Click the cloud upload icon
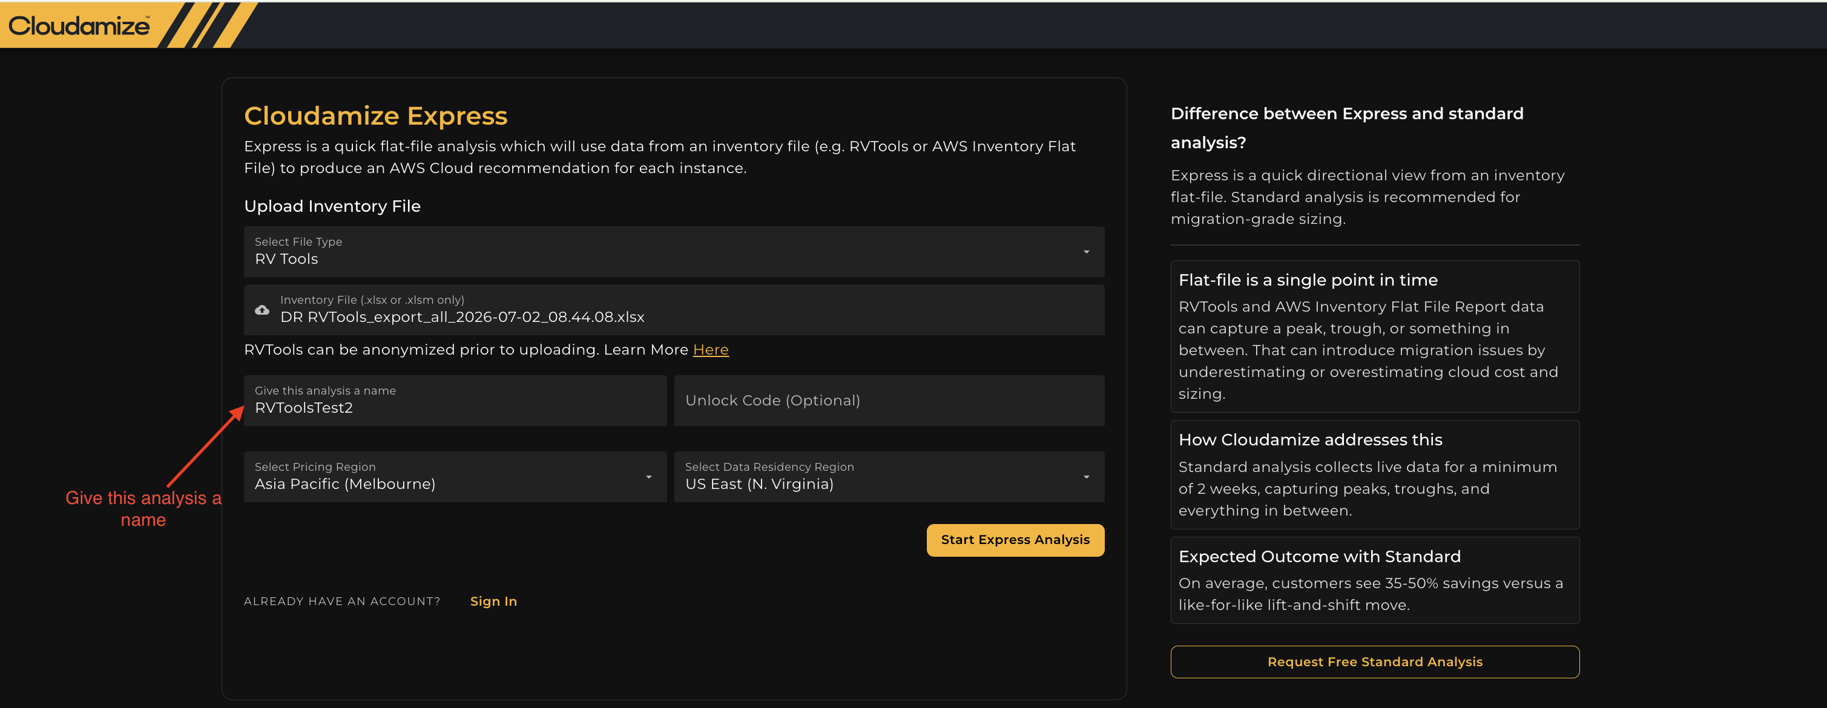This screenshot has height=708, width=1827. click(262, 310)
